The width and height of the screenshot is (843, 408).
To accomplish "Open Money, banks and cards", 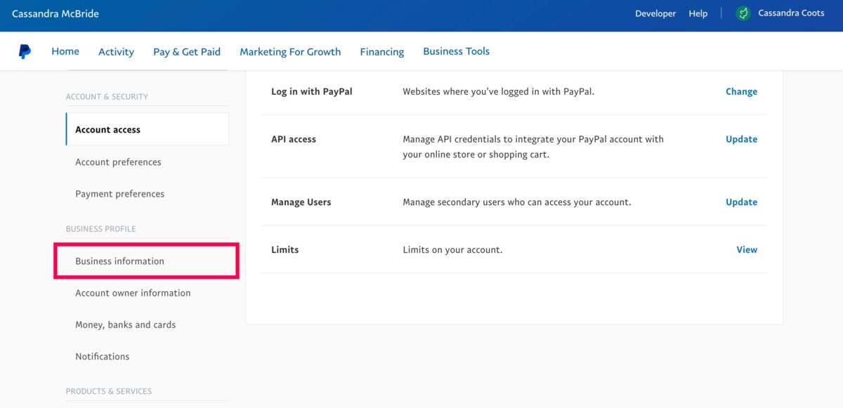I will click(126, 324).
